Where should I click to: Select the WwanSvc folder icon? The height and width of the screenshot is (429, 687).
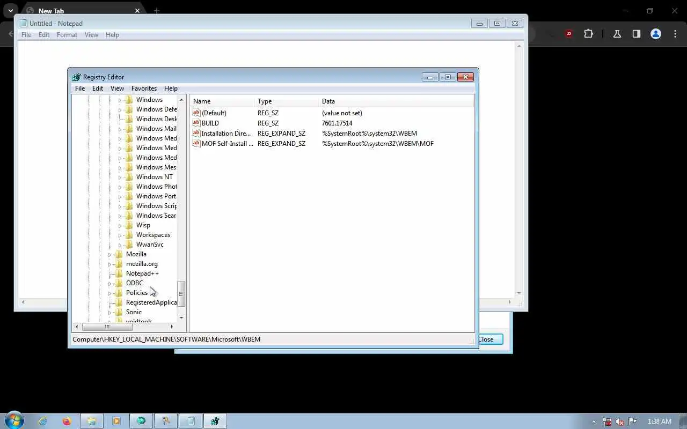[129, 245]
